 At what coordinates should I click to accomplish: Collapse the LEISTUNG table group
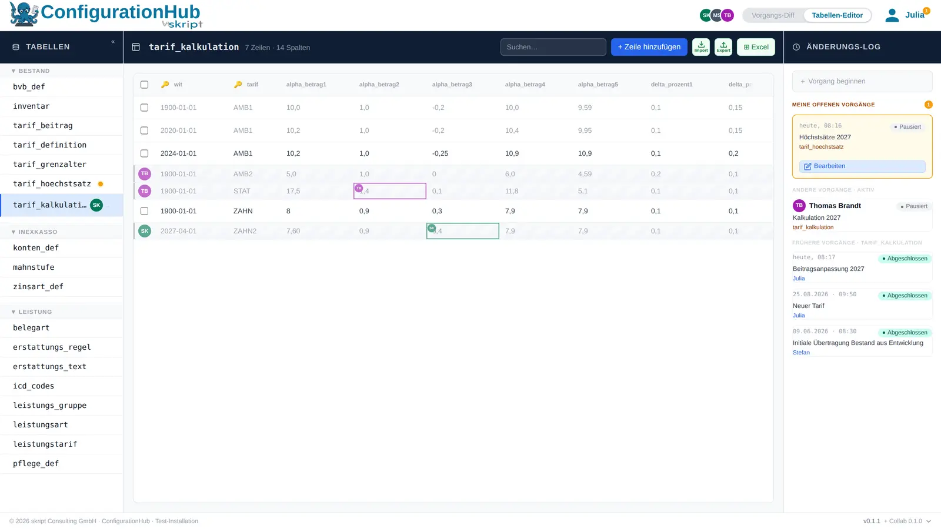pos(32,312)
